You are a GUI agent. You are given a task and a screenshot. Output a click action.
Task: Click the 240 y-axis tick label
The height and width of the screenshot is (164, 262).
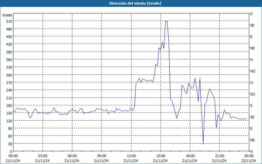point(9,90)
